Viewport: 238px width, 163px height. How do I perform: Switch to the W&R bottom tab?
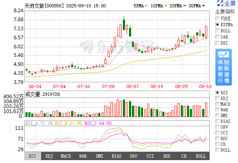(x=83, y=156)
